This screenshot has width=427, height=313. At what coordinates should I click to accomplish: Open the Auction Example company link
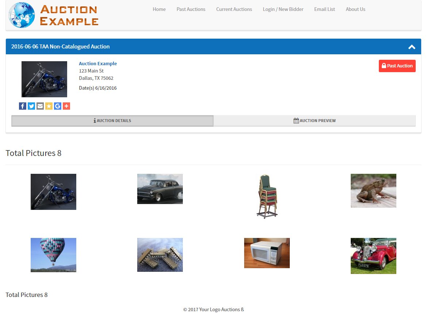98,63
